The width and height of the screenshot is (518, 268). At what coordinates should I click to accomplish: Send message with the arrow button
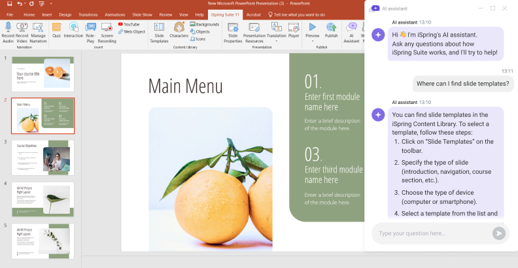point(499,233)
